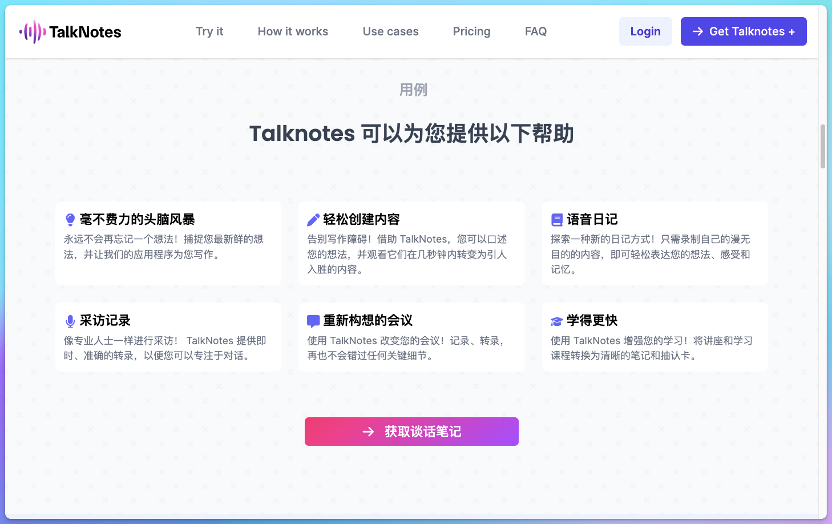Click the pen icon on the 轻松创建内容 card
The image size is (832, 524).
313,219
